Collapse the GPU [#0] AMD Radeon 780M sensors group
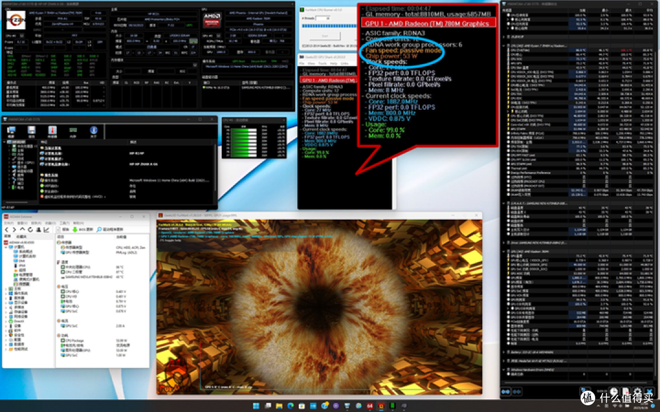The height and width of the screenshot is (412, 660). pos(504,251)
